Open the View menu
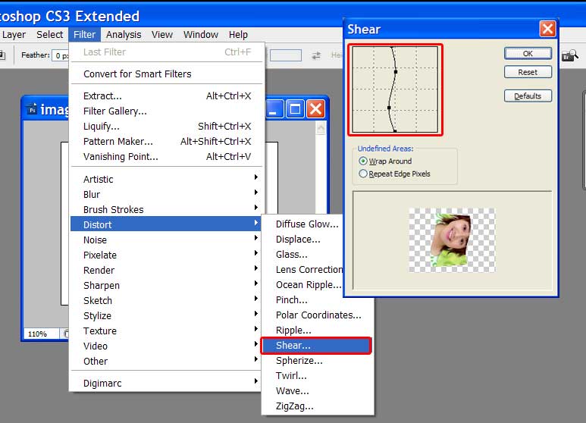Screen dimensions: 586x423 [x=162, y=35]
